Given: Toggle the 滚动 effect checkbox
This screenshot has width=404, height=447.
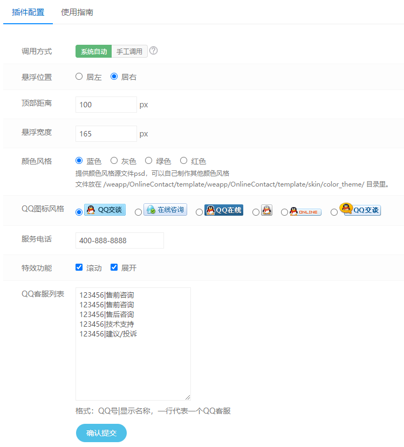Looking at the screenshot, I should tap(79, 267).
